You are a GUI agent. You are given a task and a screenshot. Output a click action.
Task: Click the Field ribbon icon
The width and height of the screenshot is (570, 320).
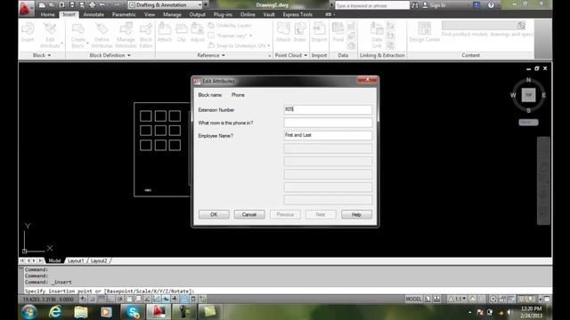coord(338,32)
